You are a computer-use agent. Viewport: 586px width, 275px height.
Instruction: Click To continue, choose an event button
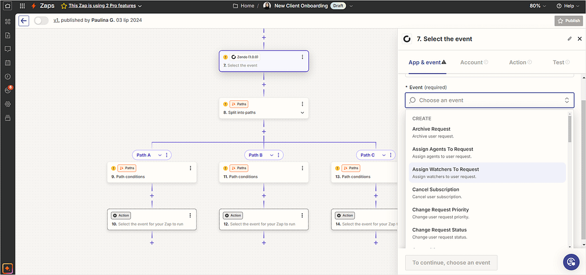click(451, 262)
